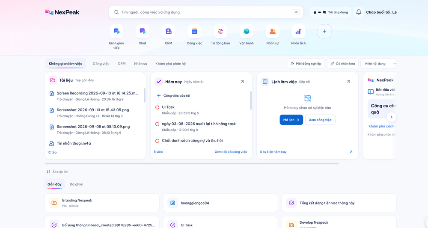
Task: Open the Bổ sung thông tin lead_created card
Action: [x=102, y=222]
